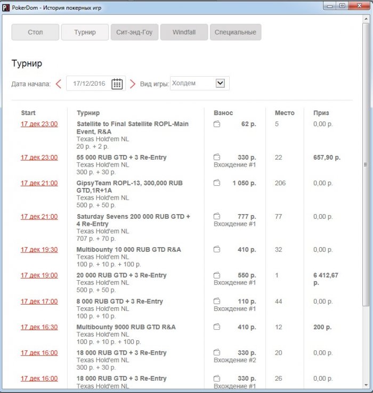Open the calendar date picker icon
373x393 pixels.
click(x=117, y=84)
